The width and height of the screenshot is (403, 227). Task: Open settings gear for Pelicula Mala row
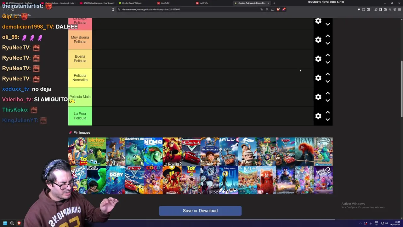pos(318,97)
